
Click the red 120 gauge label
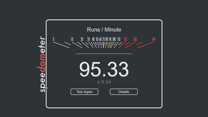[125, 39]
